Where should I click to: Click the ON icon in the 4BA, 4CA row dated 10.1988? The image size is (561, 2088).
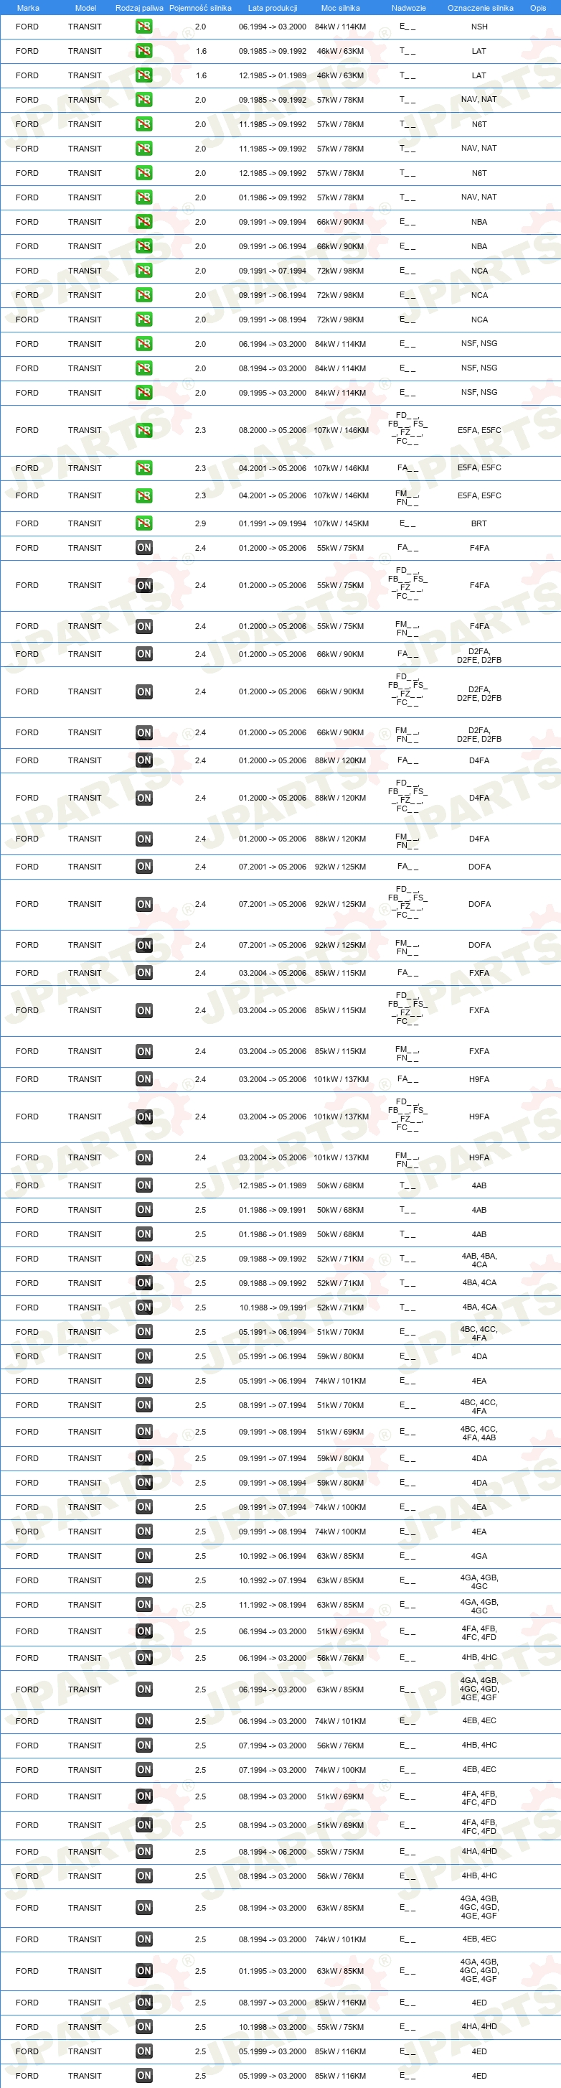144,1308
